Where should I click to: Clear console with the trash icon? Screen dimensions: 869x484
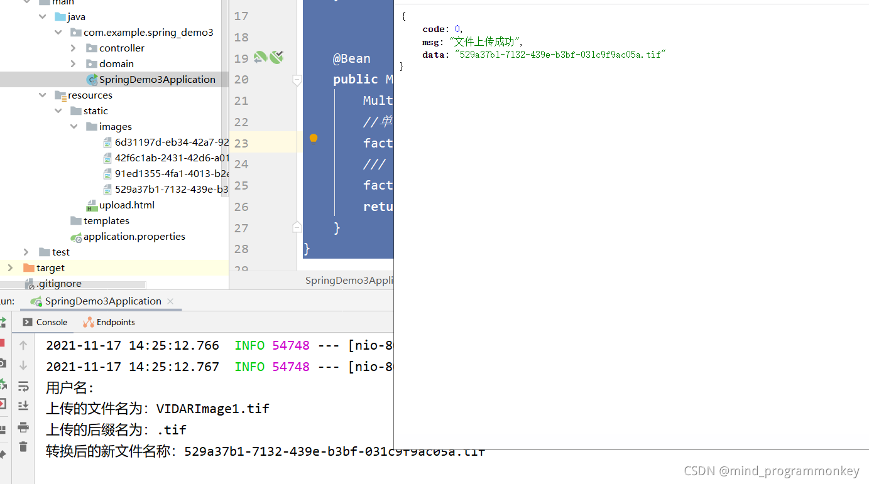coord(23,446)
